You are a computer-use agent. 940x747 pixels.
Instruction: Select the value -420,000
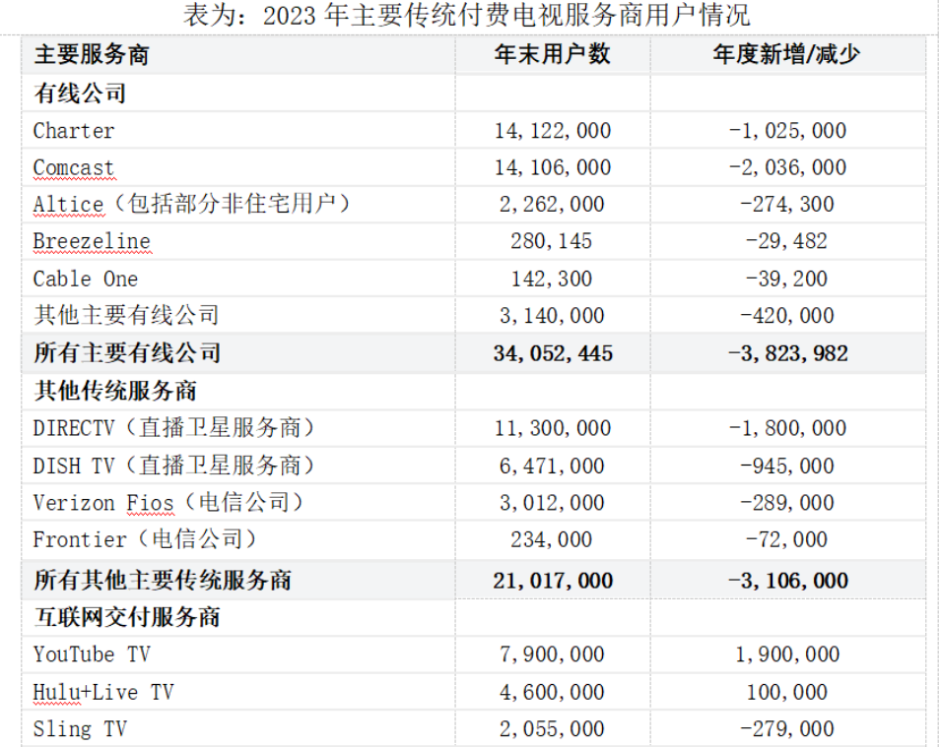[787, 316]
